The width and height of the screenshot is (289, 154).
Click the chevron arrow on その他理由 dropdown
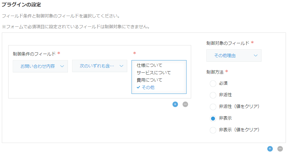coord(256,56)
